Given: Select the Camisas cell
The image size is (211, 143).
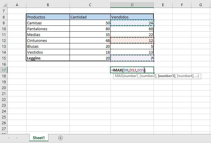Looking at the screenshot, I should tap(48, 23).
